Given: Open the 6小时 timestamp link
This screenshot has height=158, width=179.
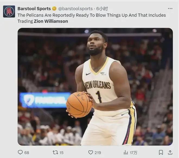Looking at the screenshot, I should pos(102,9).
